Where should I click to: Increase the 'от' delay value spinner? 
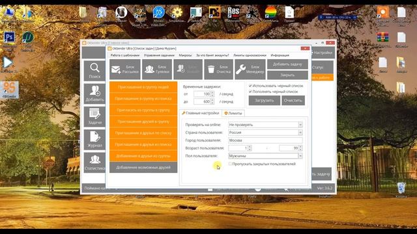pos(212,92)
